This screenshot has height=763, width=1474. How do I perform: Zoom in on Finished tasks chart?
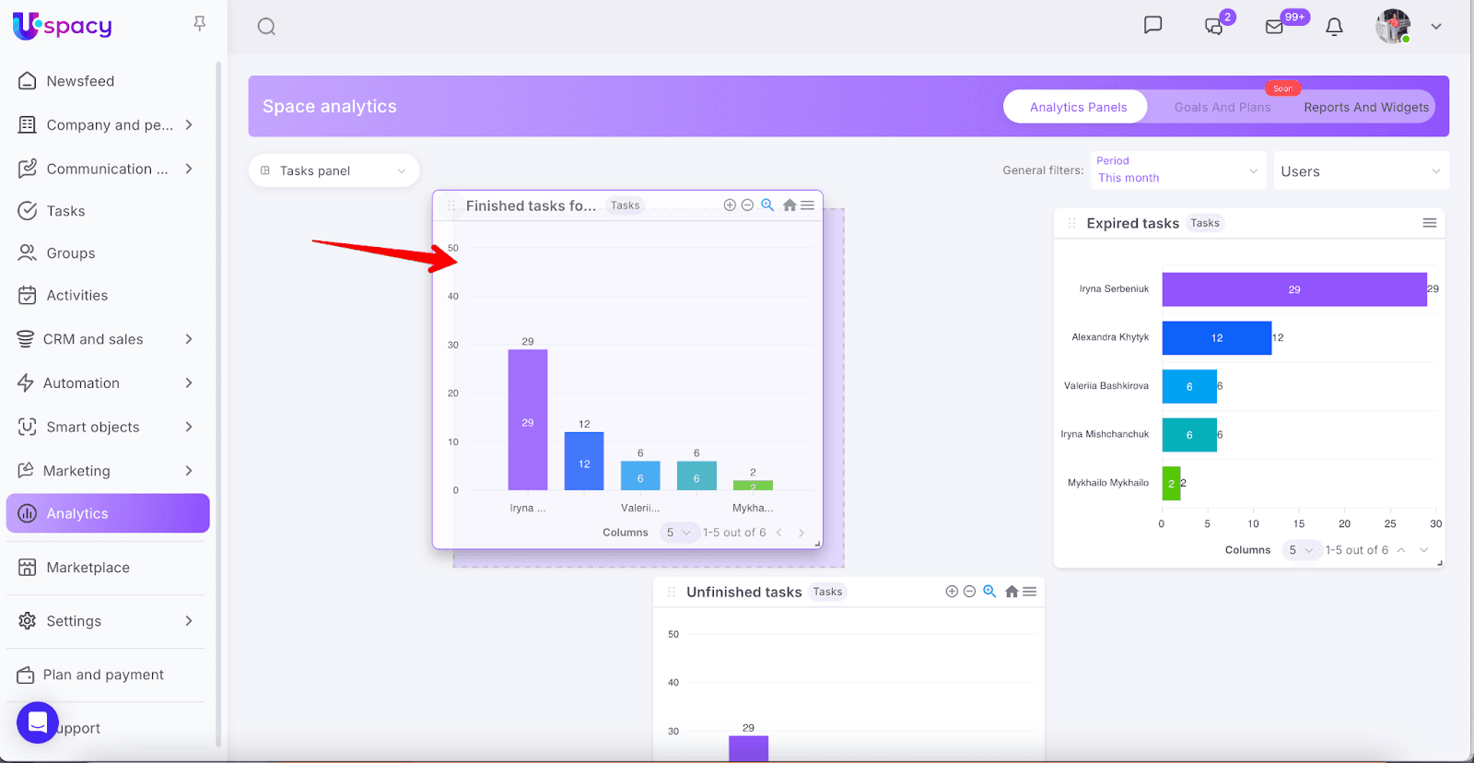[x=730, y=205]
